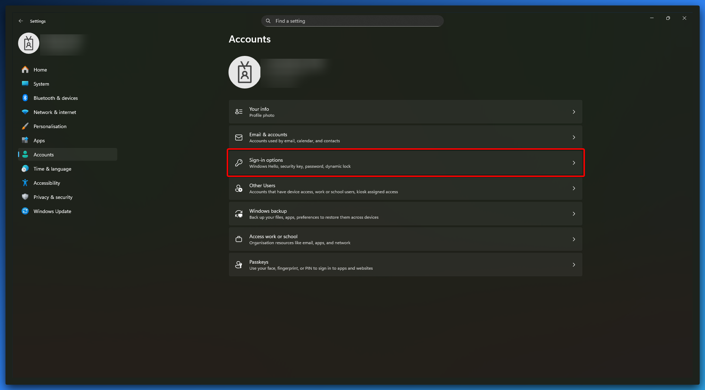Expand Windows backup chevron arrow
Image resolution: width=705 pixels, height=390 pixels.
click(x=574, y=214)
